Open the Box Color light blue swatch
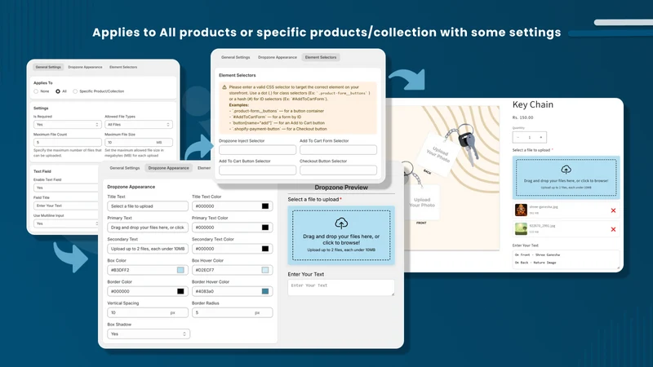This screenshot has width=653, height=367. tap(180, 270)
